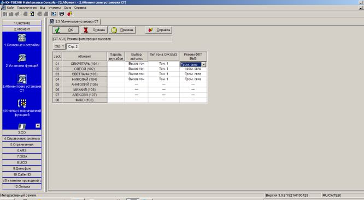This screenshot has width=364, height=200.
Task: Open the Окно menu
Action: pyautogui.click(x=67, y=8)
